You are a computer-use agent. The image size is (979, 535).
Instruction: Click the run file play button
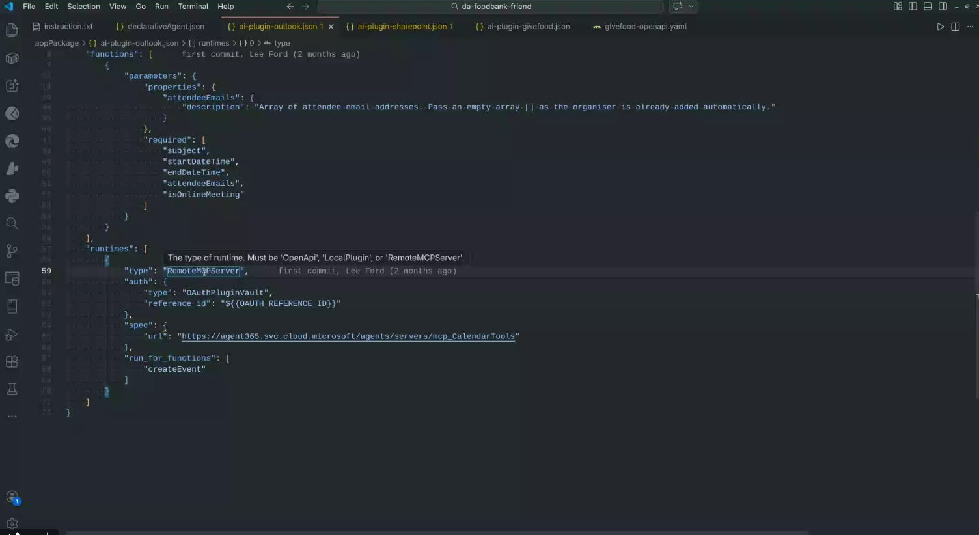coord(940,27)
